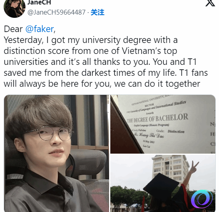This screenshot has width=219, height=212.
Task: Follow JaneCH via the 关注 link
Action: point(97,12)
